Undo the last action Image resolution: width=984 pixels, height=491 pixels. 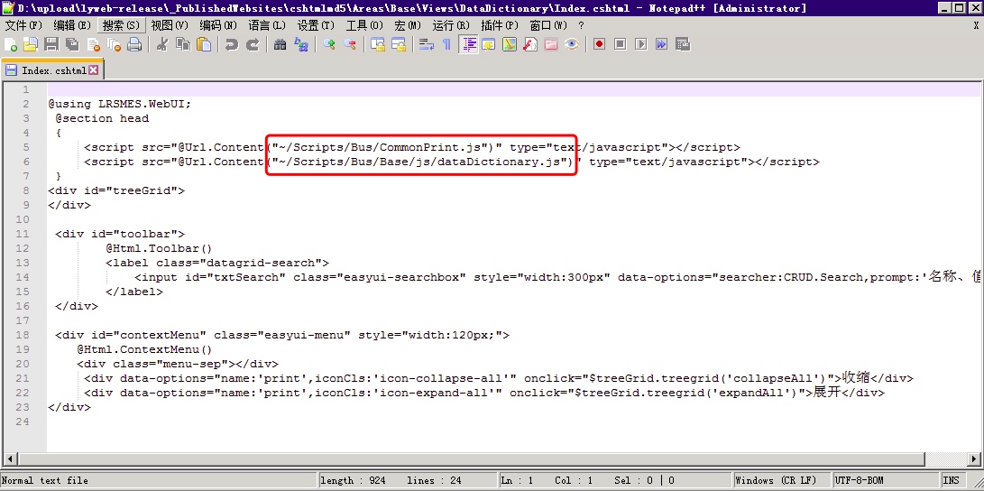[x=232, y=44]
